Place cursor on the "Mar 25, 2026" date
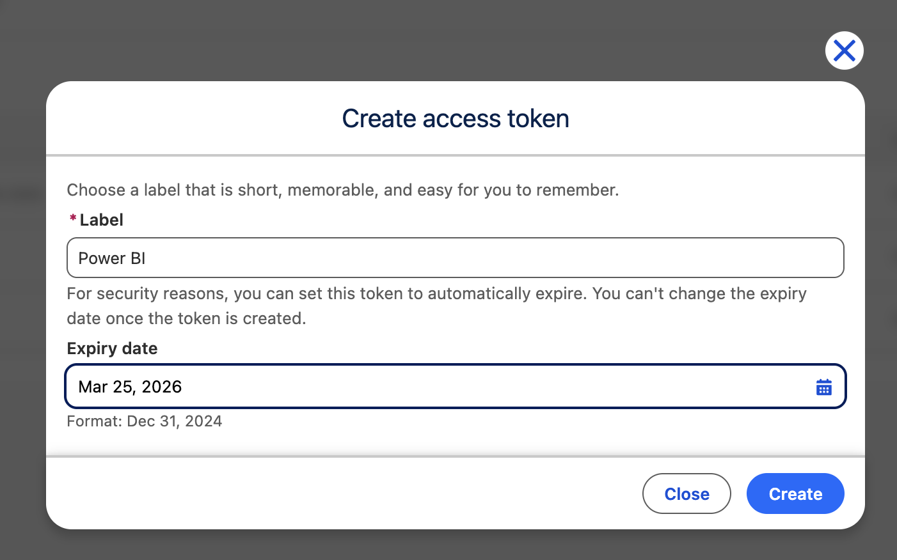This screenshot has height=560, width=897. click(x=130, y=387)
